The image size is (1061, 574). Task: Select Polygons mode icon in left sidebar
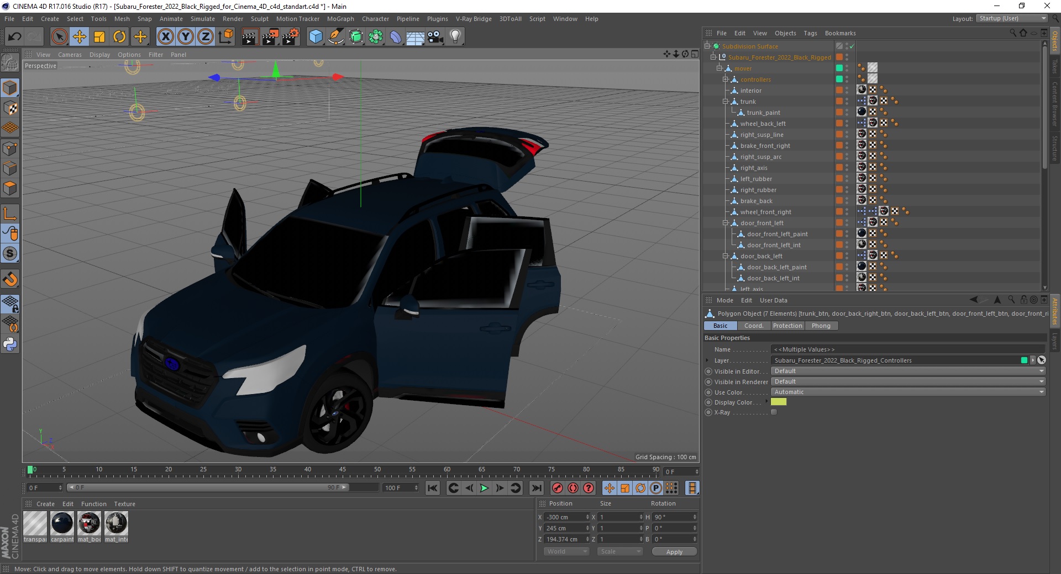coord(10,188)
